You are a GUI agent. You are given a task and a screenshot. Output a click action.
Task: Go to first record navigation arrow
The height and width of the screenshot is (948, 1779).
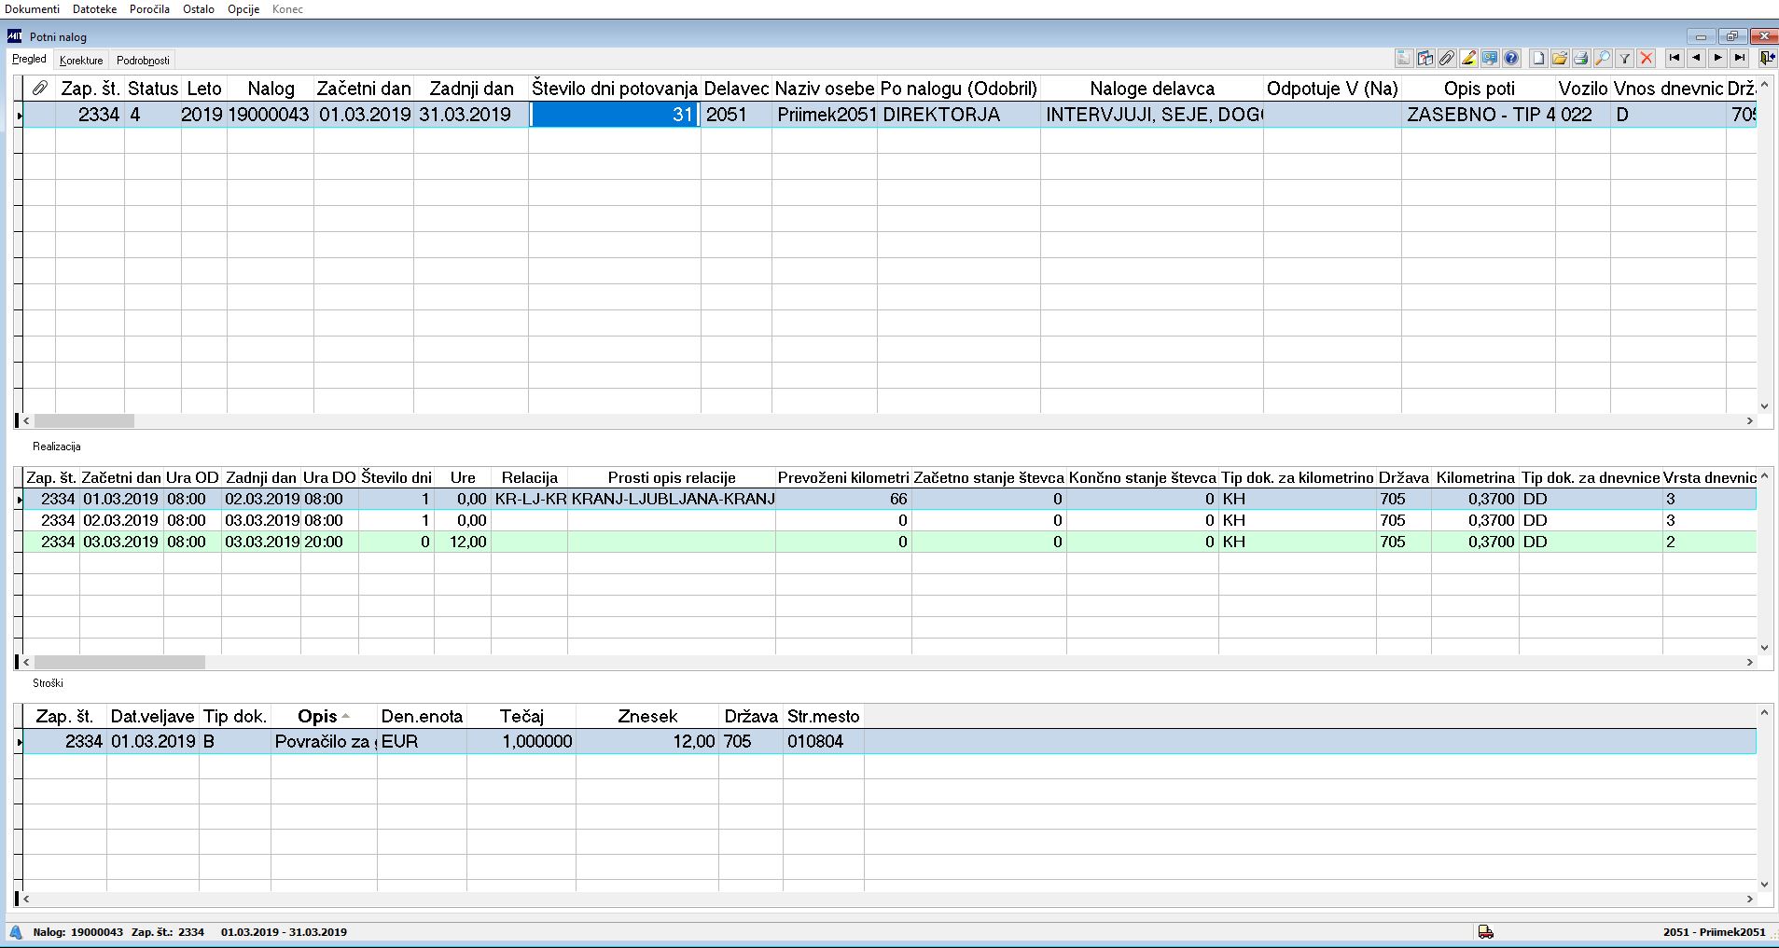(1675, 58)
